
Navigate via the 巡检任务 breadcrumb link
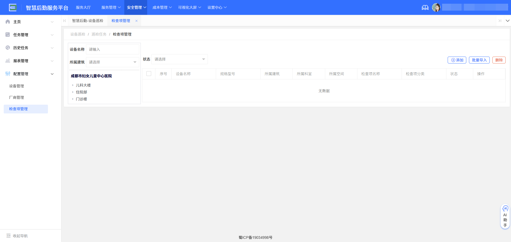99,34
